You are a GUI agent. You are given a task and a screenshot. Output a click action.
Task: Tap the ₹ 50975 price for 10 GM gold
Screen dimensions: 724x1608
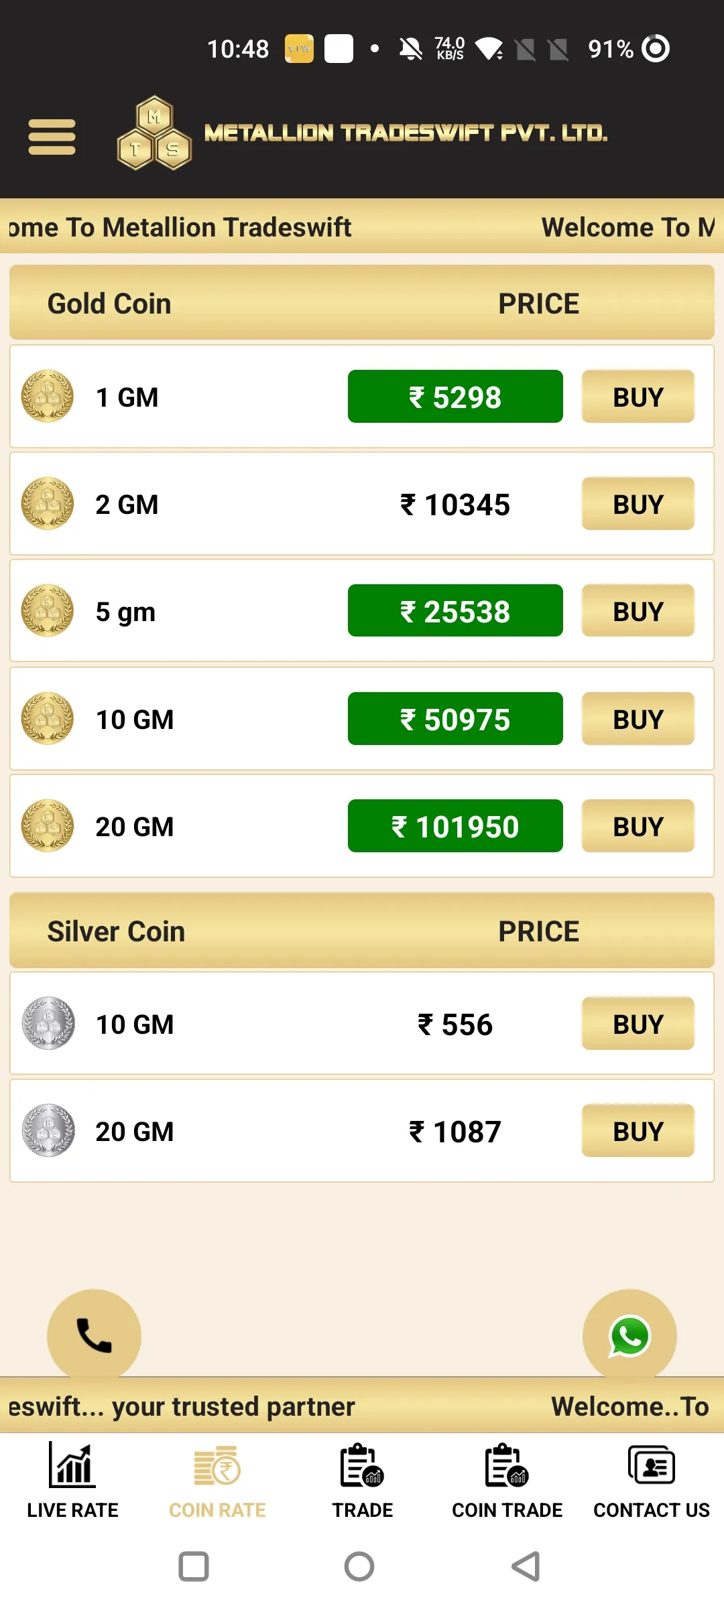[x=455, y=719]
